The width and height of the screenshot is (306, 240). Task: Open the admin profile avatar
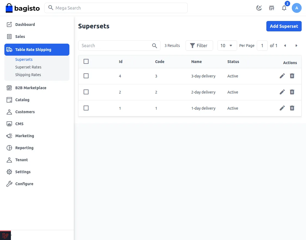pos(297,8)
